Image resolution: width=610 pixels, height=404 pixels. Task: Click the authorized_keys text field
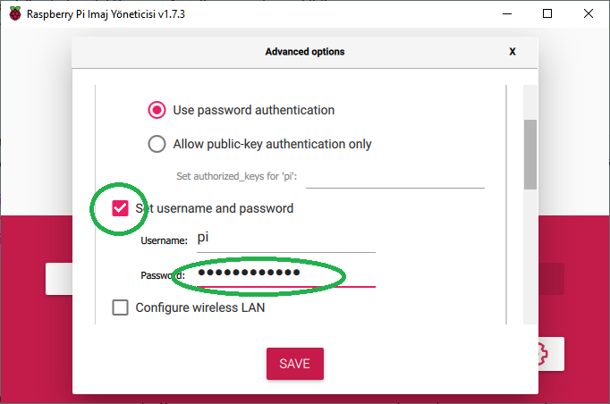click(x=395, y=176)
